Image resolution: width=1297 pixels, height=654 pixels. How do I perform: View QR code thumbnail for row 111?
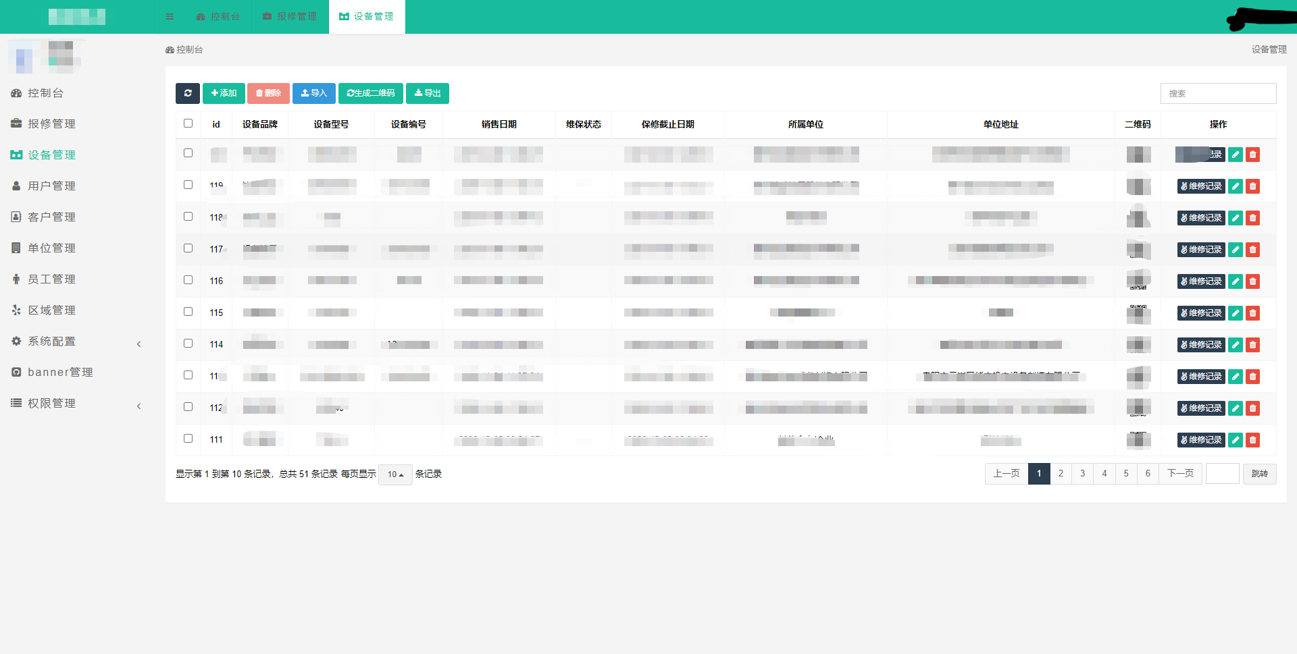pyautogui.click(x=1138, y=440)
